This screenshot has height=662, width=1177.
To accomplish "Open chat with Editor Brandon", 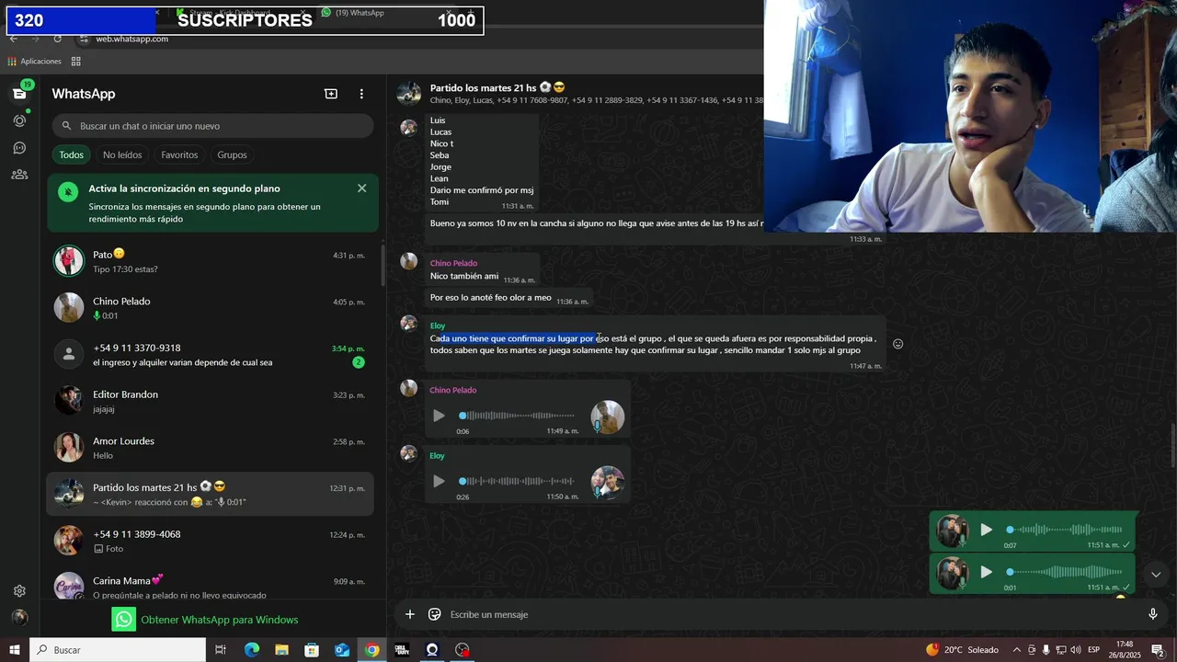I will (210, 401).
